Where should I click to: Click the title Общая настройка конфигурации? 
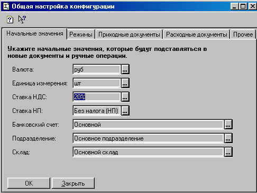pos(63,6)
